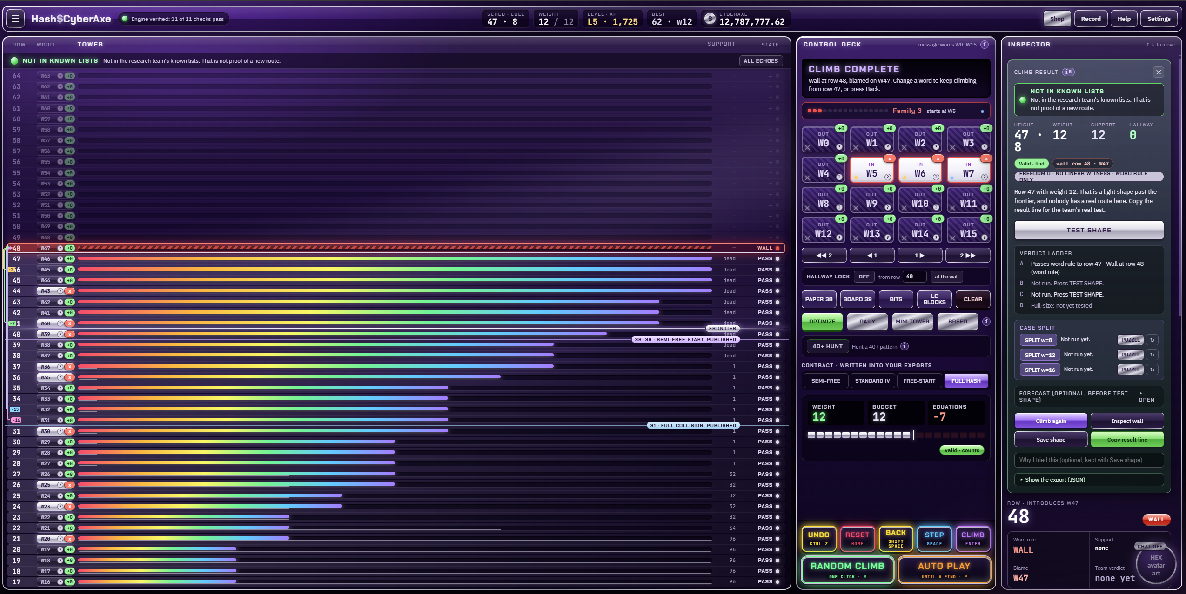Viewport: 1186px width, 594px height.
Task: Open the 40+ pattern info icon
Action: click(x=905, y=346)
